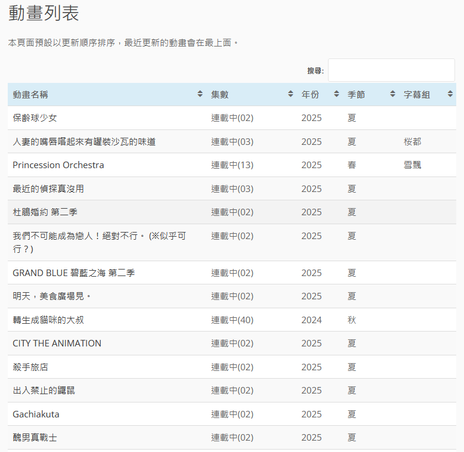This screenshot has height=452, width=464.
Task: Click sort arrows in 集數 column header
Action: 290,94
